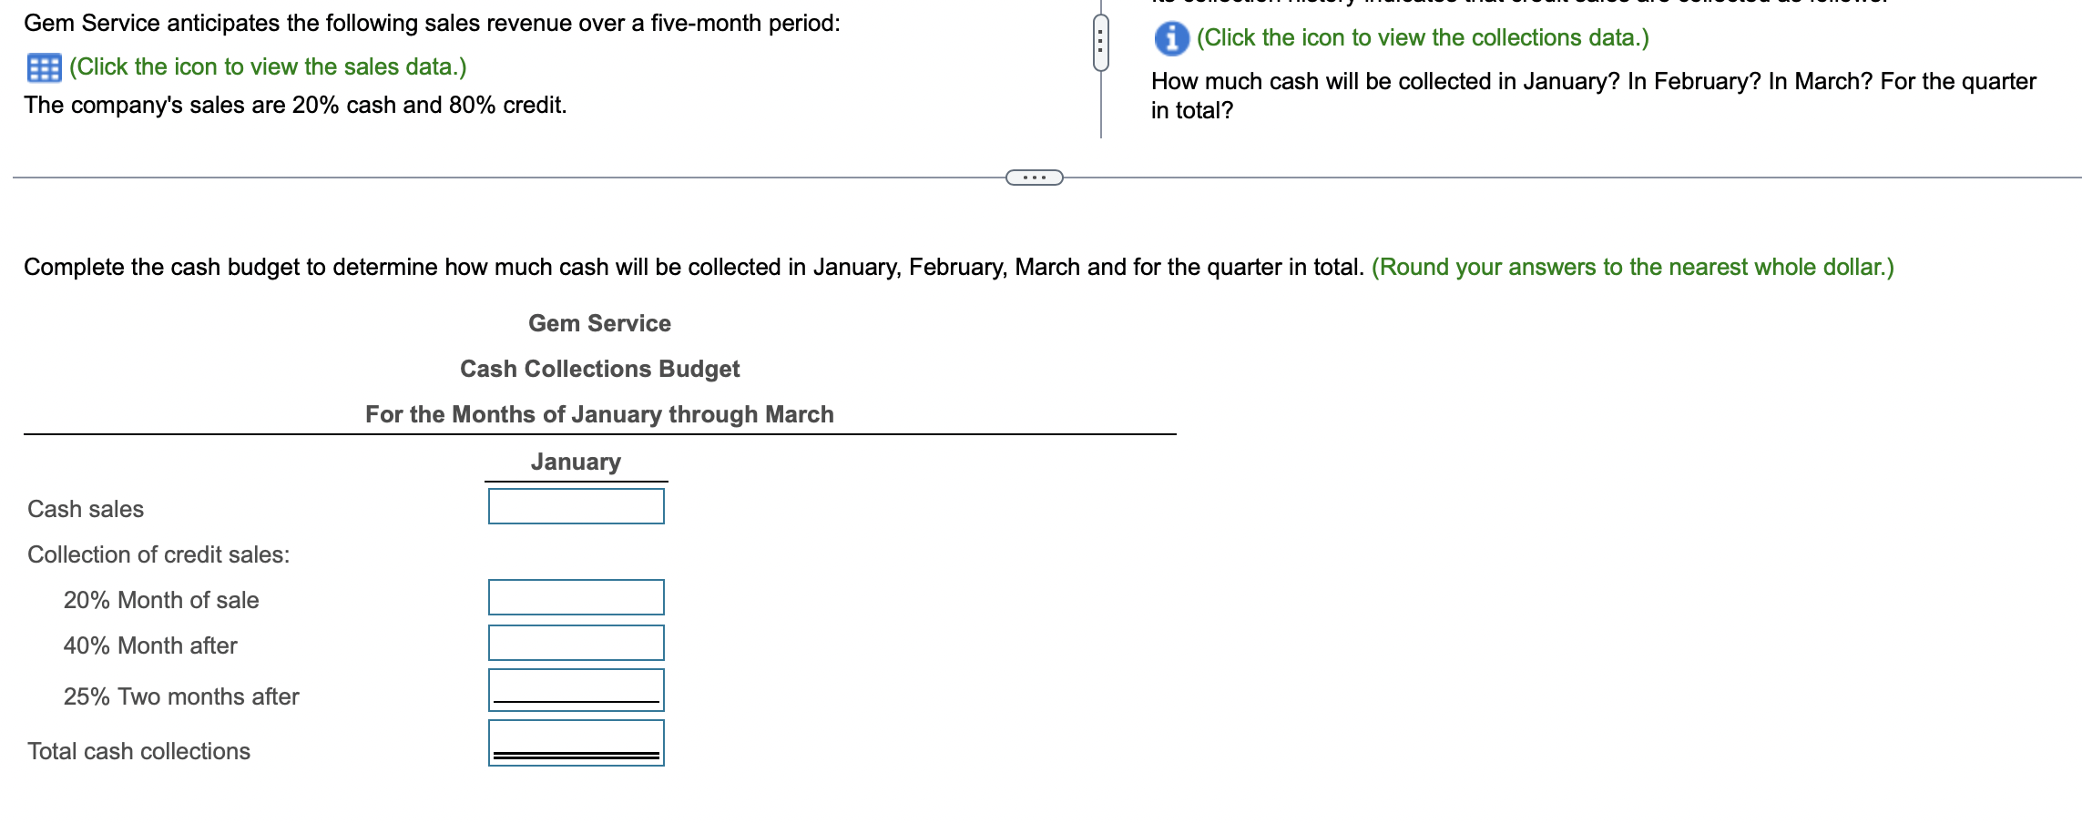Image resolution: width=2082 pixels, height=823 pixels.
Task: Click the sales data link text
Action: pos(267,66)
